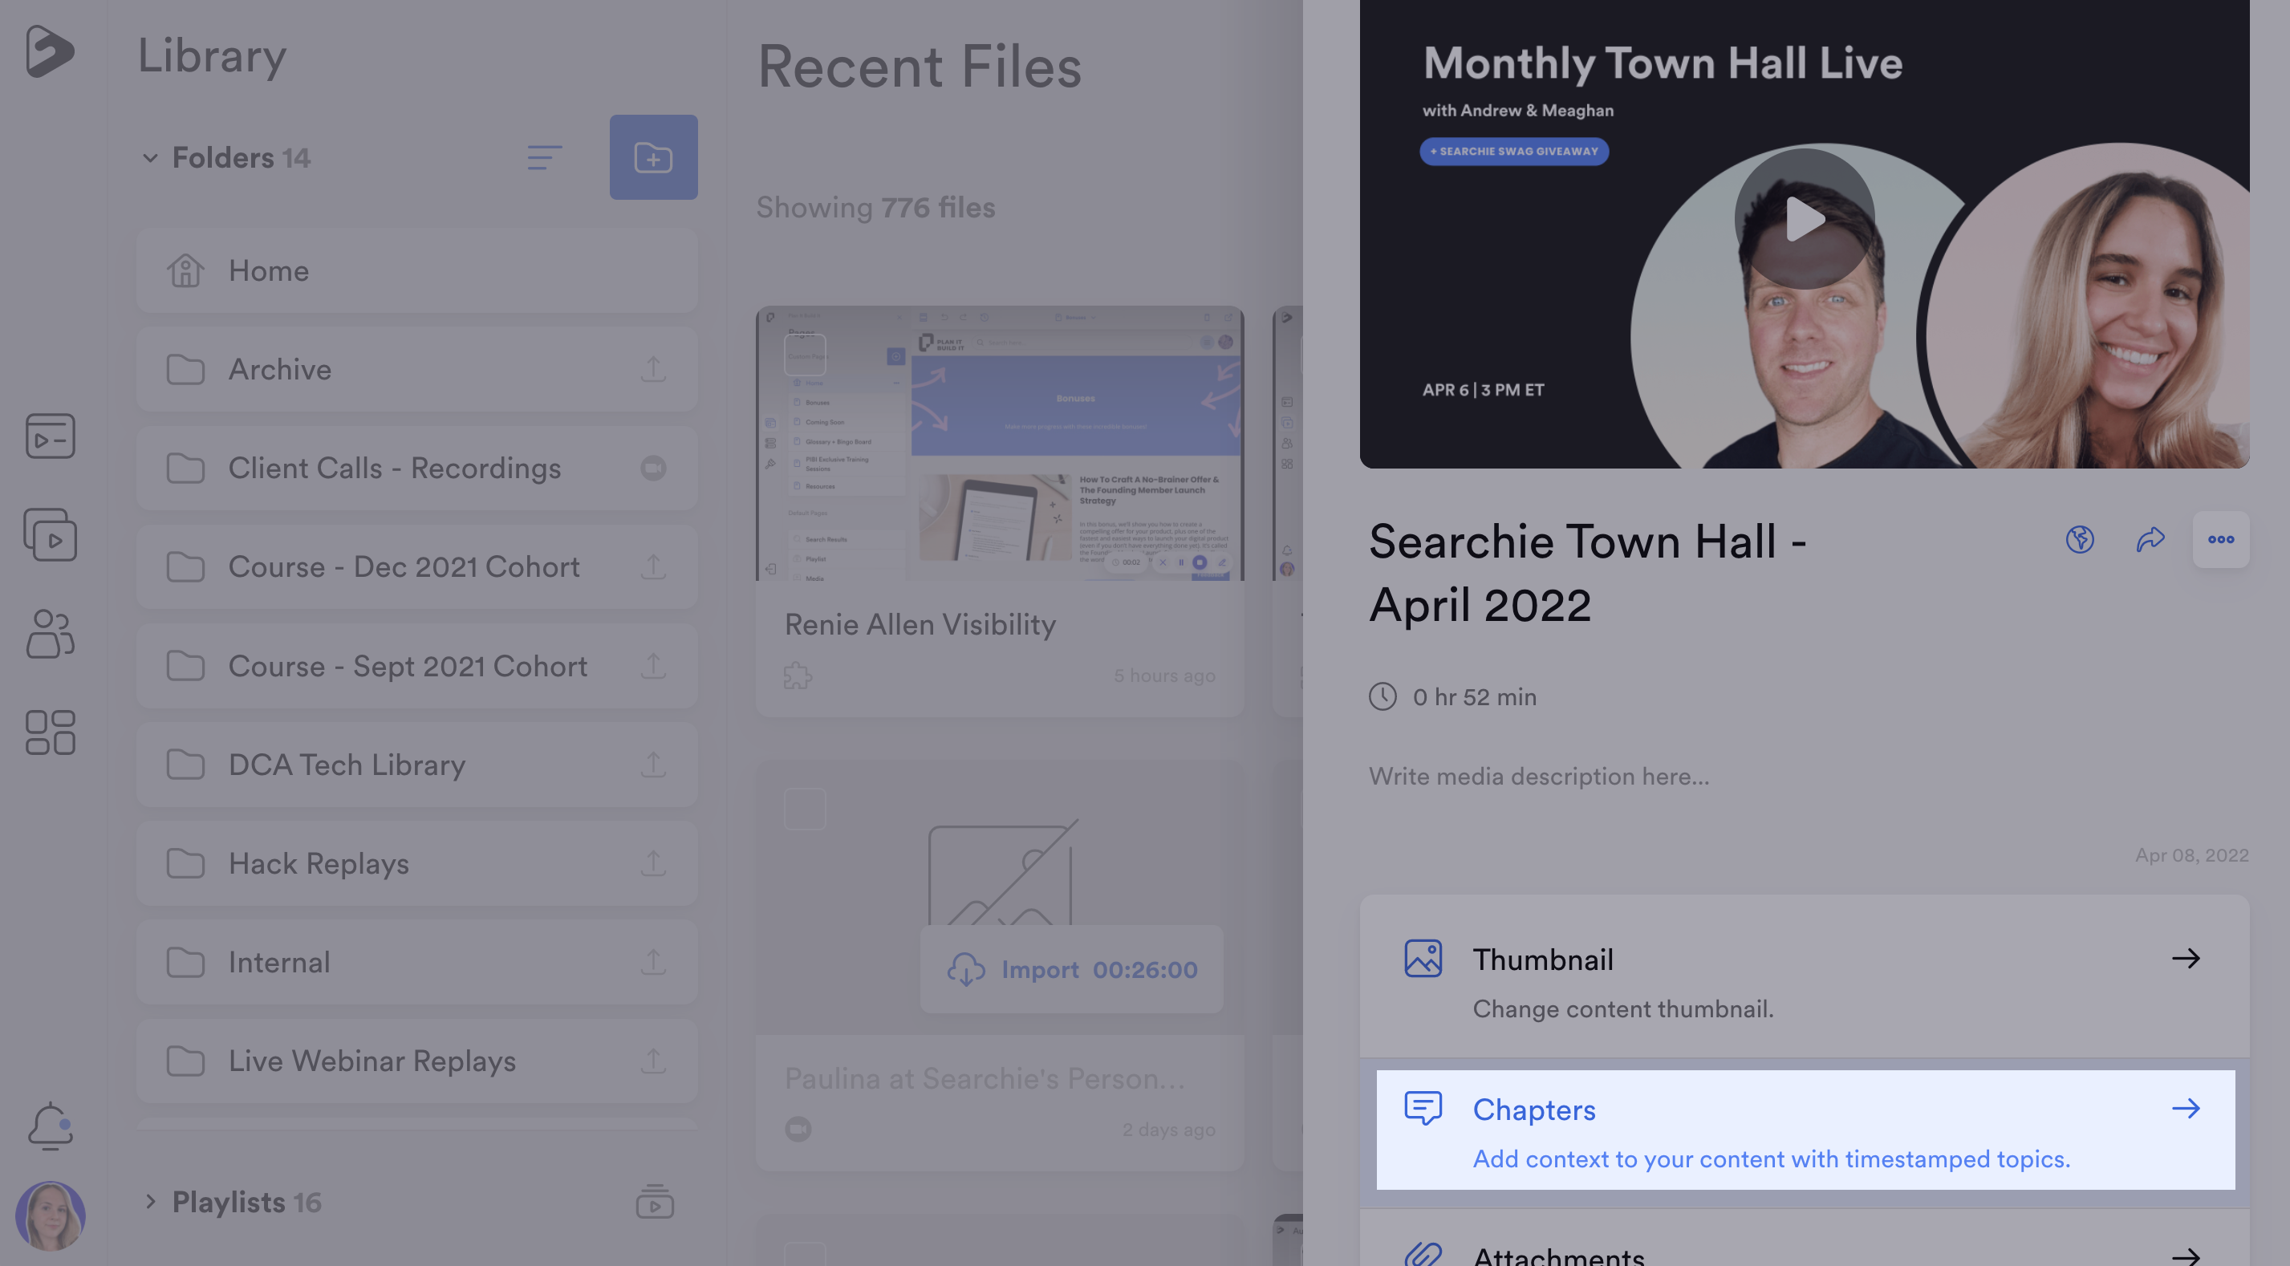Play the Monthly Town Hall Live video
This screenshot has width=2290, height=1266.
[x=1804, y=219]
